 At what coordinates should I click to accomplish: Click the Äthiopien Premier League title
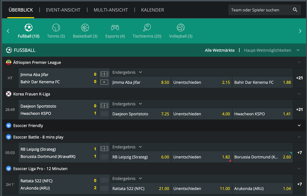(37, 62)
